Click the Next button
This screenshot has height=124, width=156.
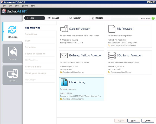(134, 121)
